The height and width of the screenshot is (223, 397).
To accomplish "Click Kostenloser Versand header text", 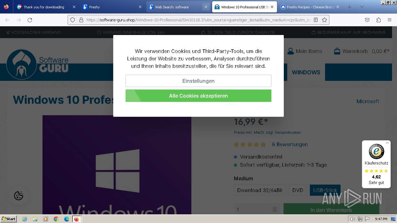I will [36, 32].
